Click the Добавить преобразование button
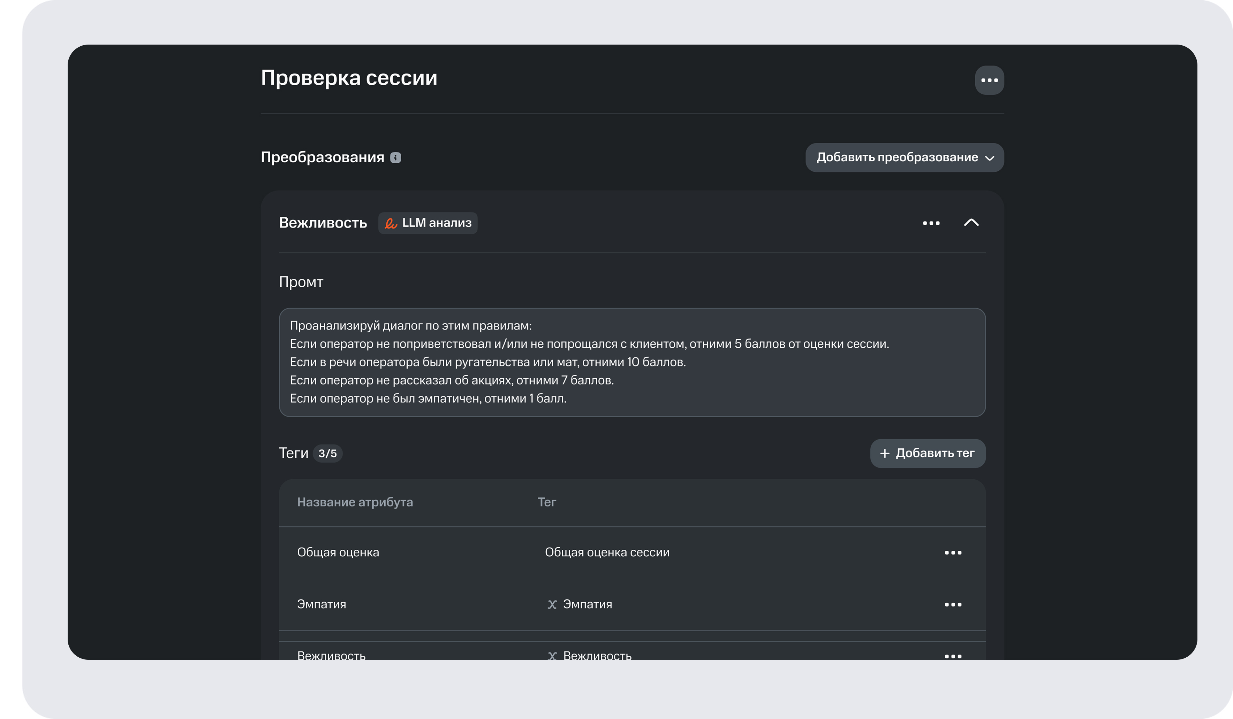This screenshot has height=719, width=1233. coord(904,157)
